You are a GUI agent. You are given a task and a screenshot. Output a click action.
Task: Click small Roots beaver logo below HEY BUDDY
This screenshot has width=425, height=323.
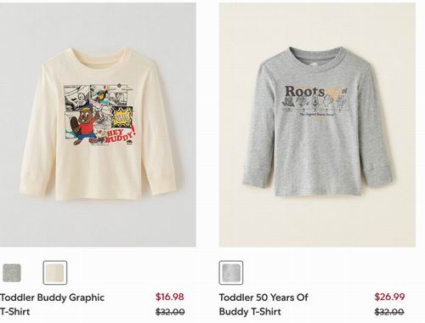[130, 143]
